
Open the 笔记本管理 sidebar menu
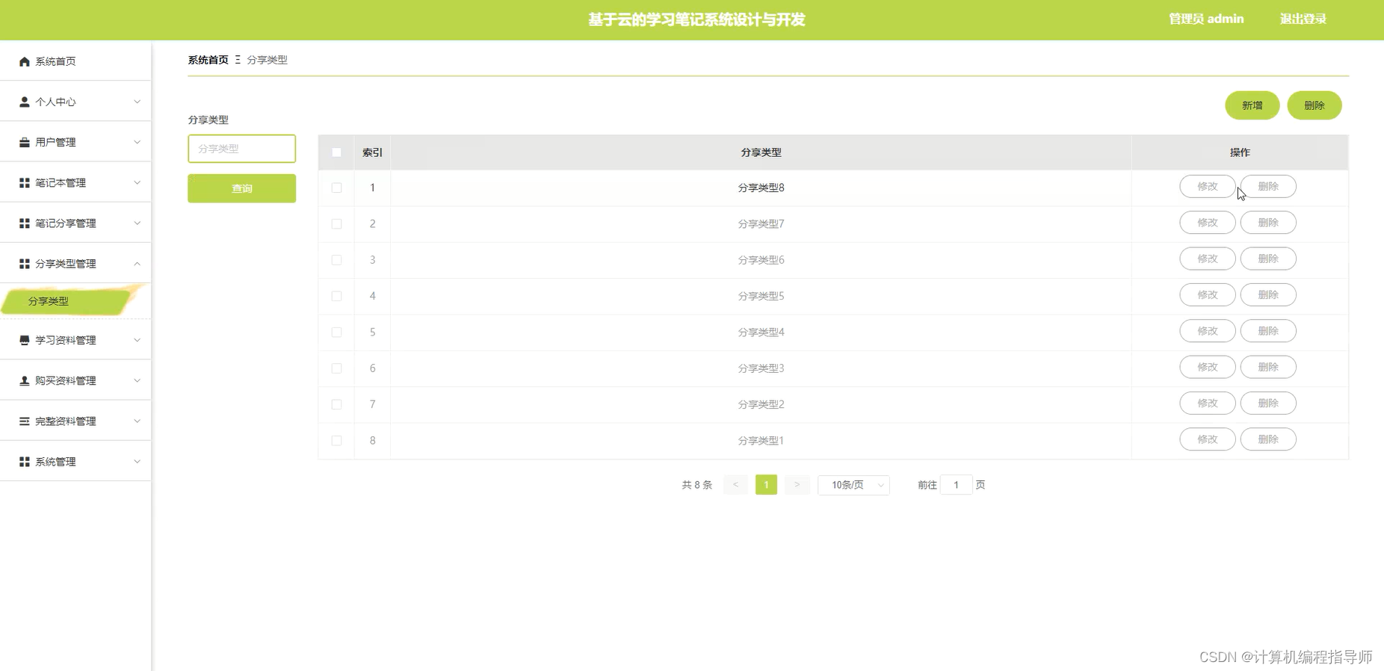click(x=75, y=183)
